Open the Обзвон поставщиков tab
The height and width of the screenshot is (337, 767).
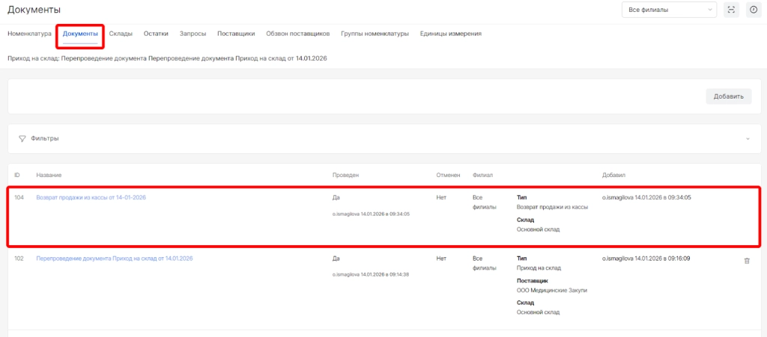click(x=298, y=34)
